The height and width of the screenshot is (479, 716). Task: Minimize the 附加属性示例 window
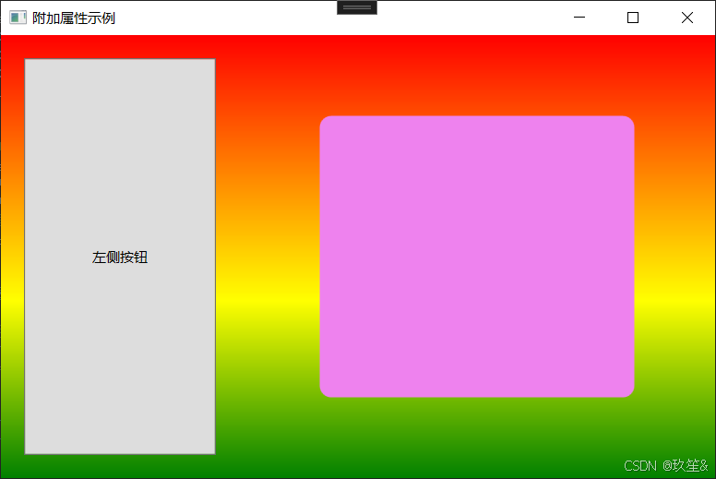coord(579,18)
